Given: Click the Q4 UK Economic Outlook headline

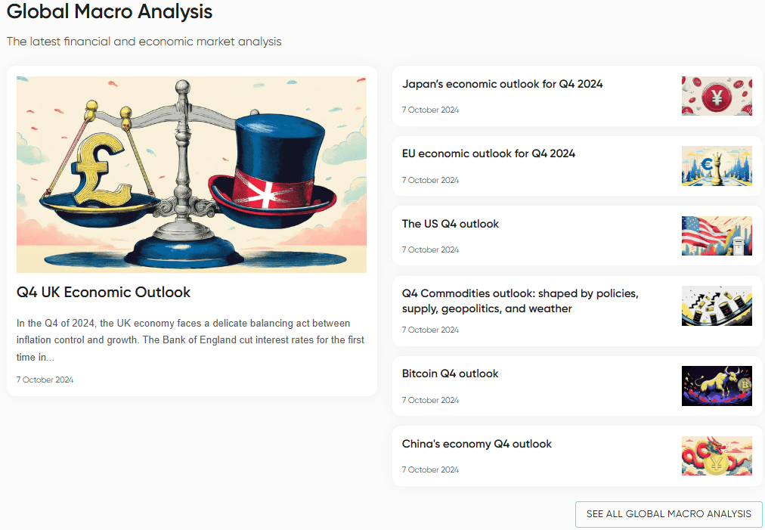Looking at the screenshot, I should point(104,293).
